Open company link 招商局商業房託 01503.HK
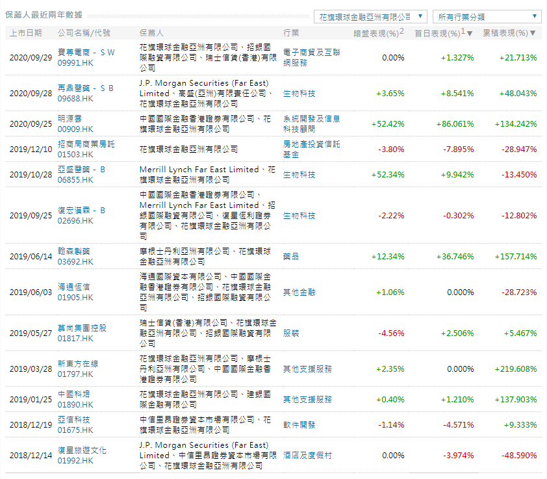The height and width of the screenshot is (479, 547). click(x=86, y=149)
